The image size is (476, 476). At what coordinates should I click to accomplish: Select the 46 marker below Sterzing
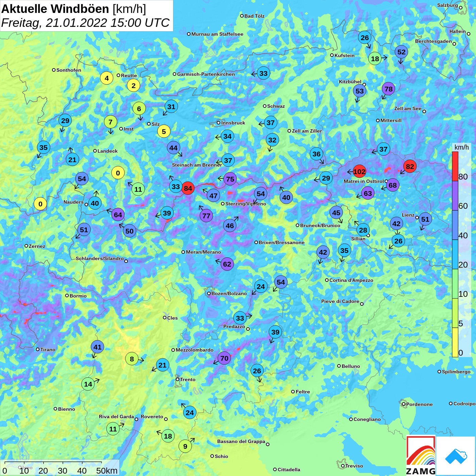coord(230,225)
